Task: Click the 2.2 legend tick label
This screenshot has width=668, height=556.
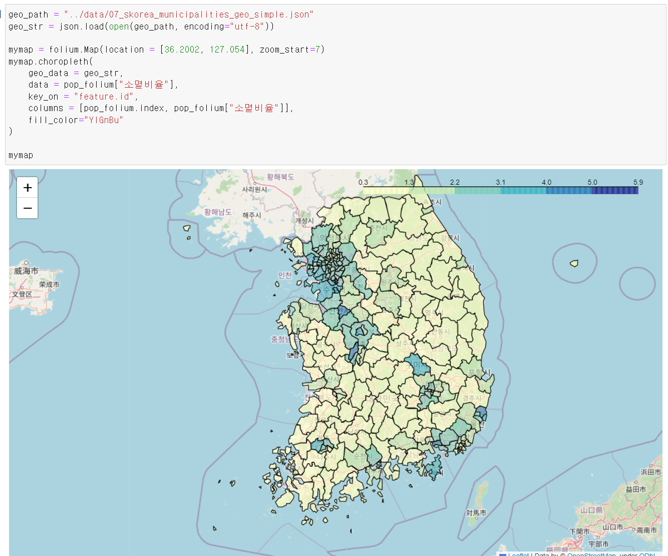Action: click(455, 182)
